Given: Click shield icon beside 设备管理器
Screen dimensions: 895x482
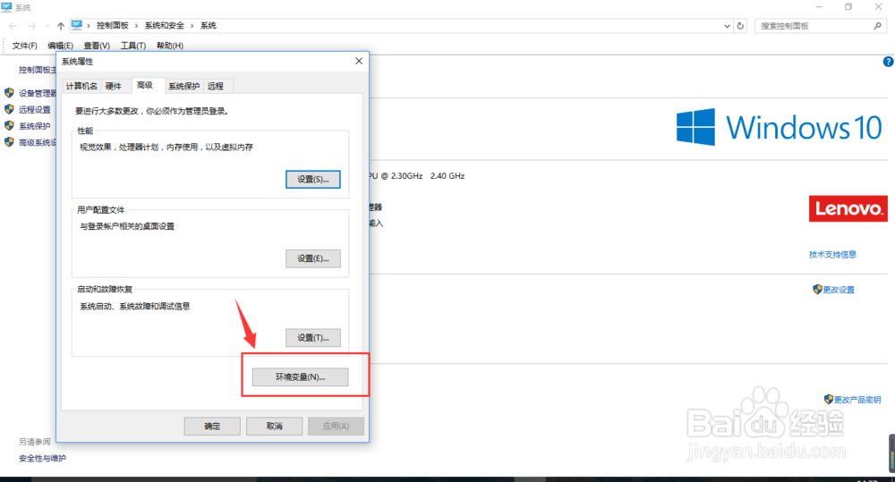Looking at the screenshot, I should click(x=9, y=93).
